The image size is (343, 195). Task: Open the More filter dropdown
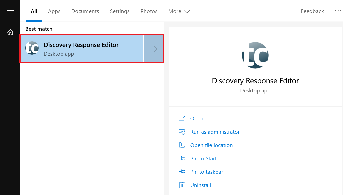[179, 11]
